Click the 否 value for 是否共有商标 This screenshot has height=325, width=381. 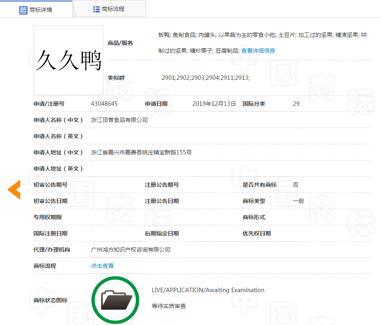click(295, 184)
